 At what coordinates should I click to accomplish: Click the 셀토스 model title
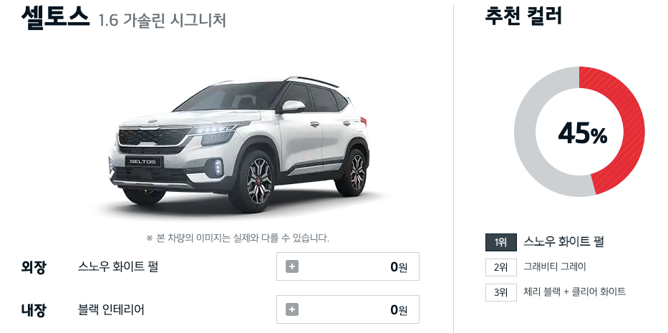point(55,19)
